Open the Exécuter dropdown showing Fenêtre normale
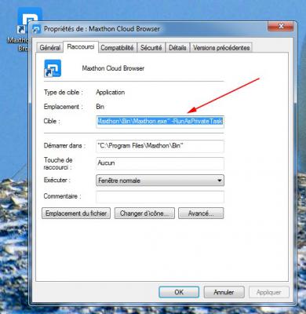 pos(160,181)
